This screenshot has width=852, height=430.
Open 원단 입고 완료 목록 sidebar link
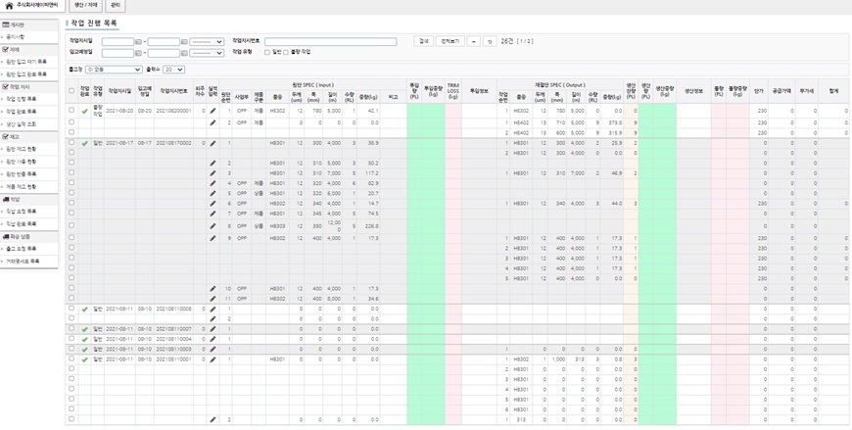[x=28, y=73]
